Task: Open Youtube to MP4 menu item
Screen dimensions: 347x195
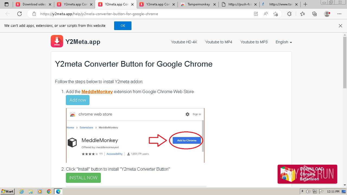Action: (219, 42)
